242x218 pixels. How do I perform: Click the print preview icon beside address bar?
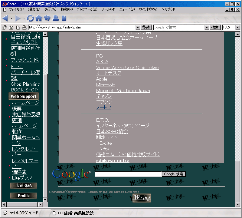[x=24, y=28]
